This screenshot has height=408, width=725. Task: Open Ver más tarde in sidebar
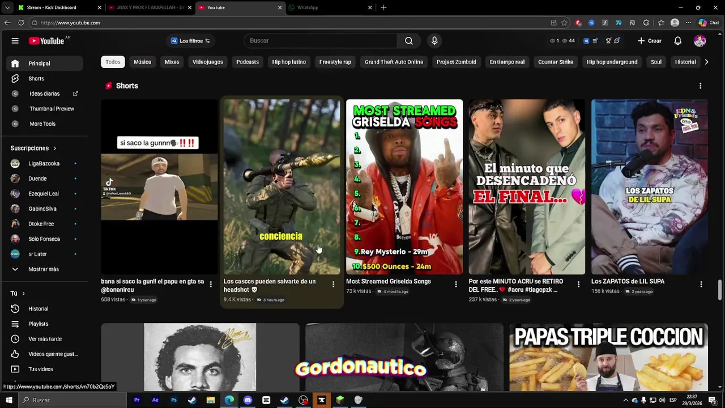[x=44, y=339]
